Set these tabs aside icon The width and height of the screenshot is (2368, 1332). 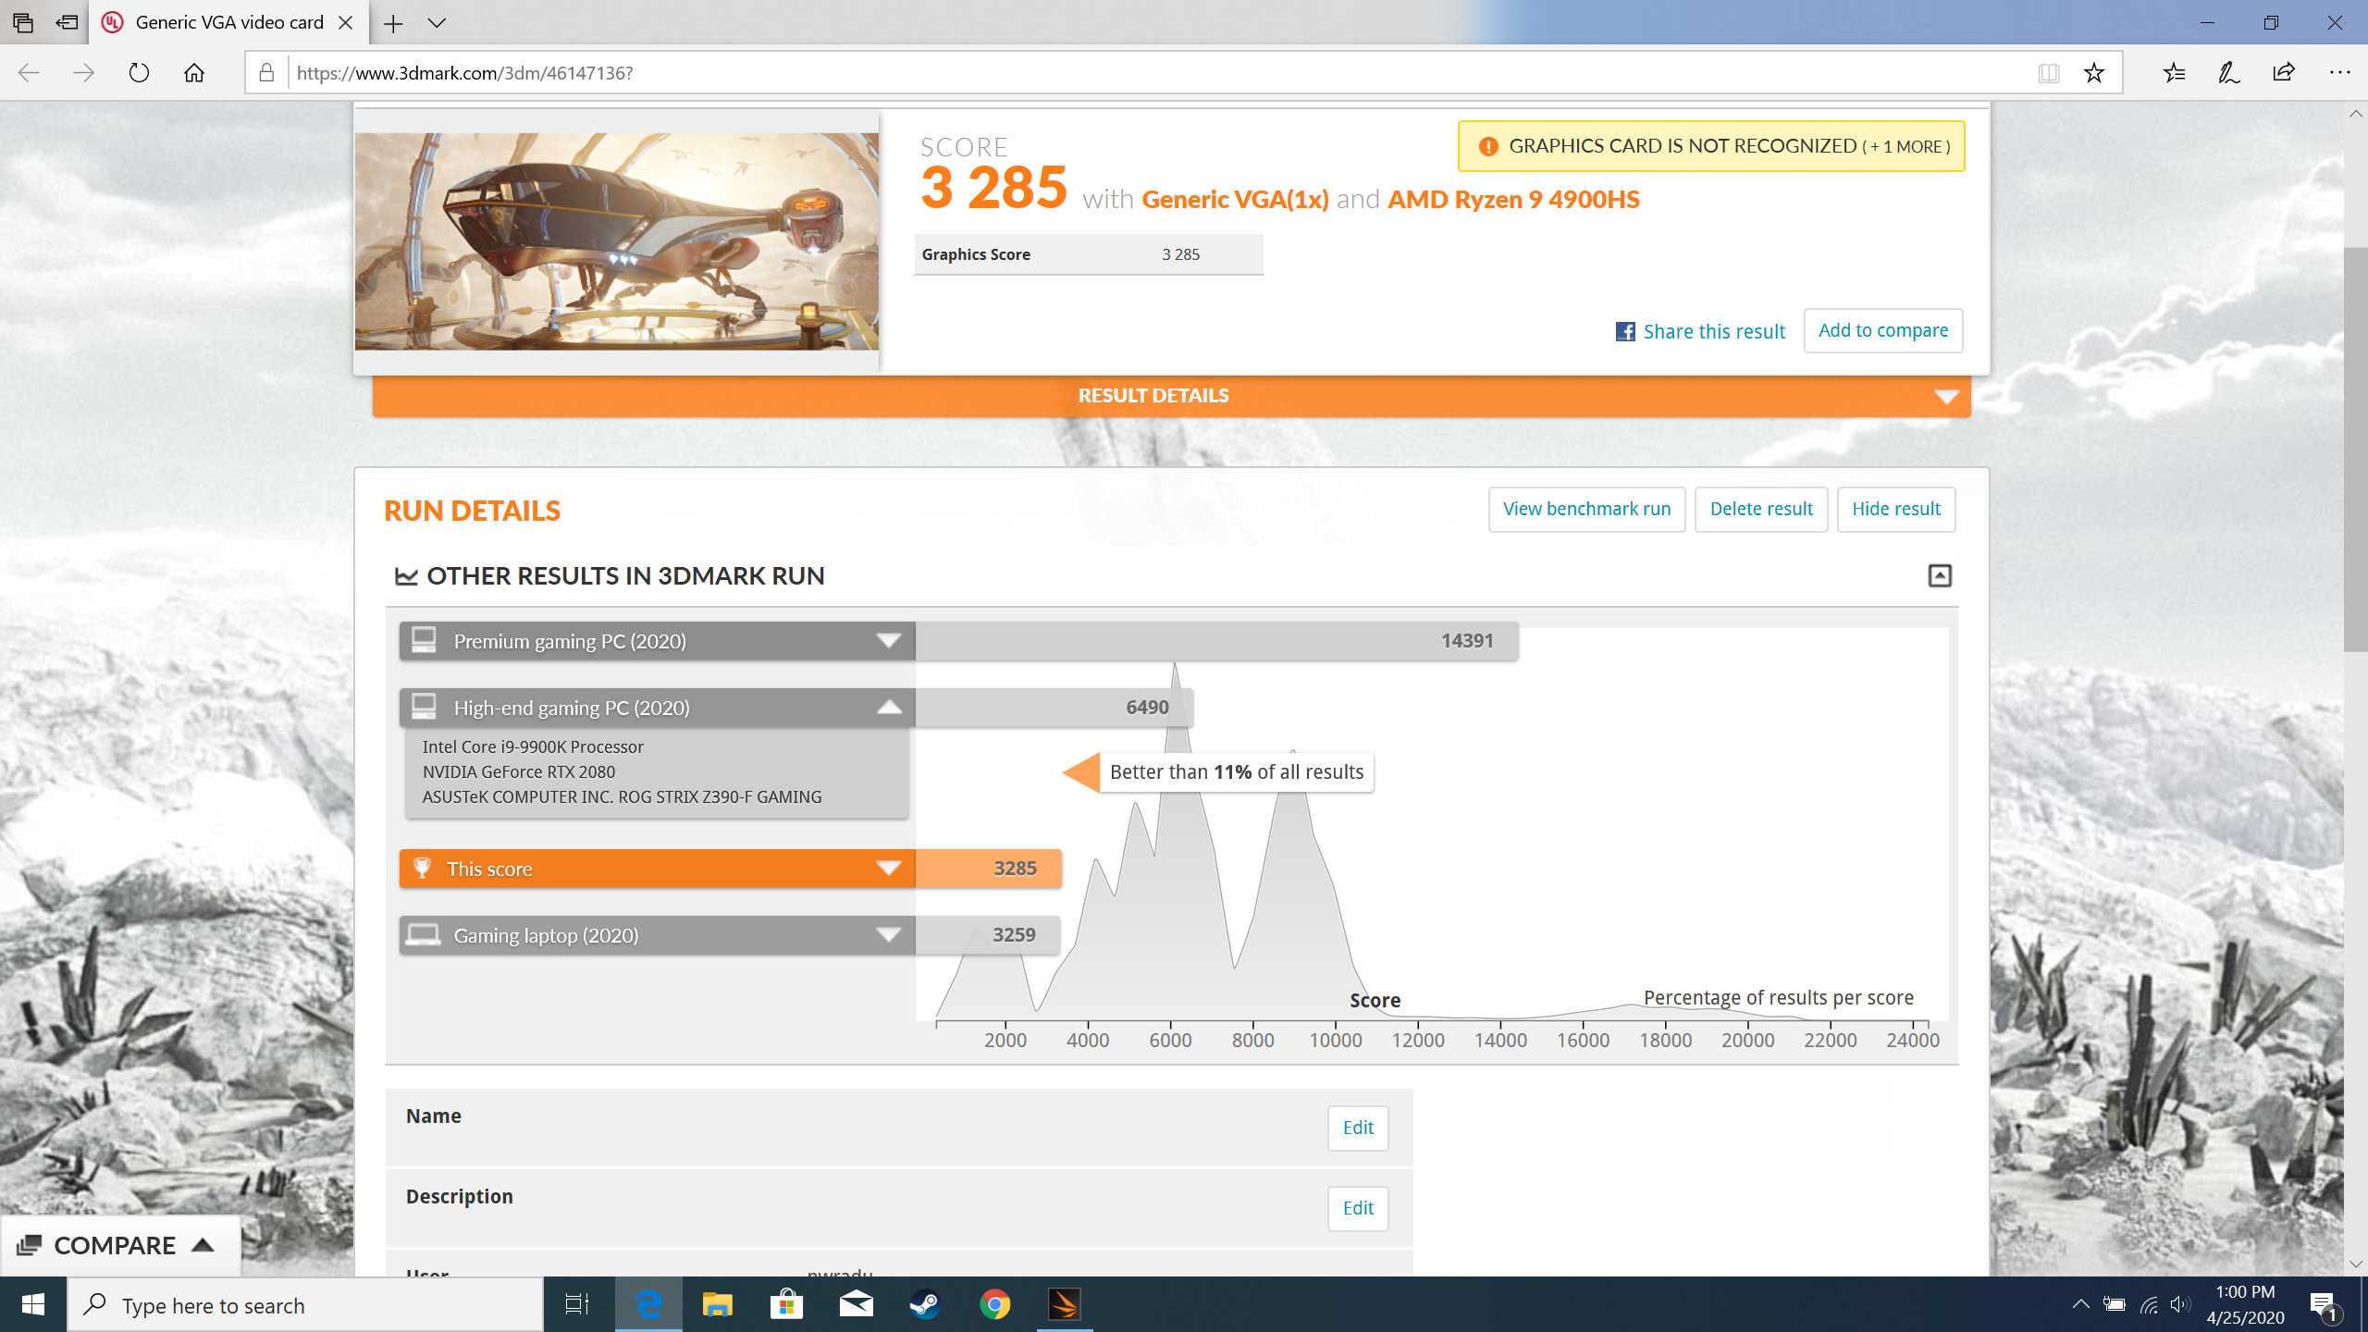pos(67,22)
